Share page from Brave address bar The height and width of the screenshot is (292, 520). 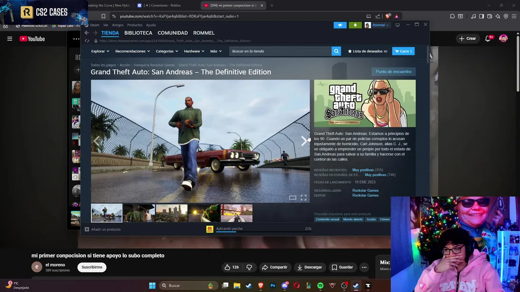[378, 16]
